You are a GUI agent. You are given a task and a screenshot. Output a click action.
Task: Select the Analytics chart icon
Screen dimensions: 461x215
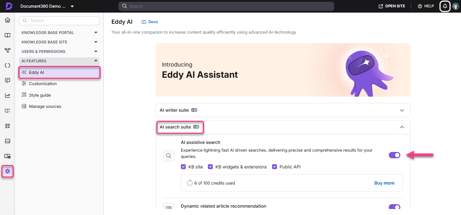[x=7, y=95]
